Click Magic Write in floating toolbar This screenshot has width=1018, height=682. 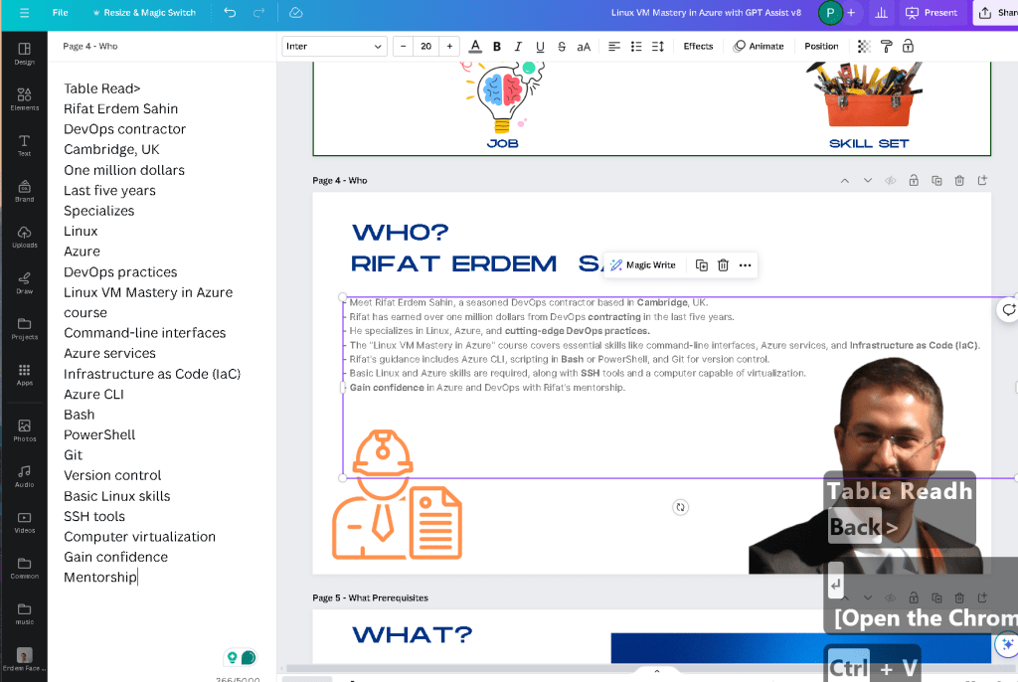coord(643,265)
